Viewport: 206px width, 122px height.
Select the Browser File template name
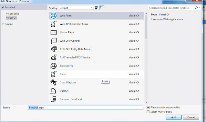(67, 66)
